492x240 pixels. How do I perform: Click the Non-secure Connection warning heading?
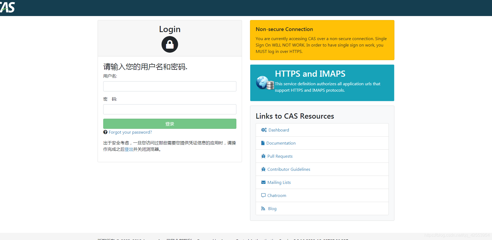[x=284, y=29]
